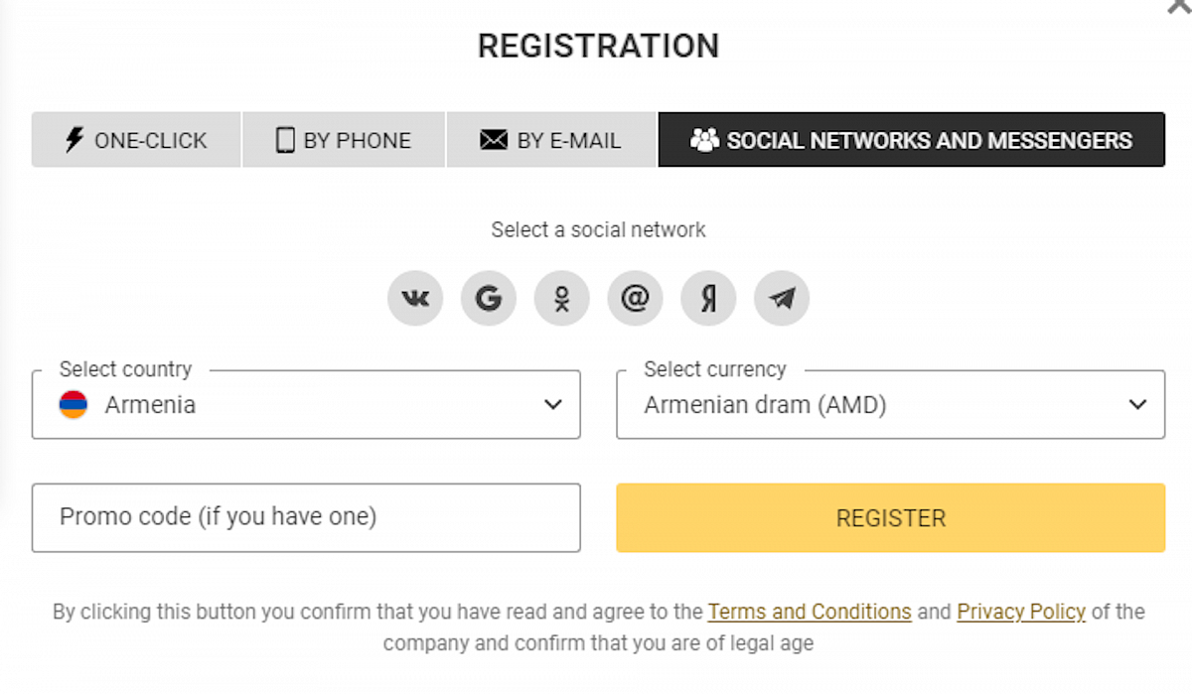1192x694 pixels.
Task: Click the phone icon in By Phone tab
Action: point(285,140)
